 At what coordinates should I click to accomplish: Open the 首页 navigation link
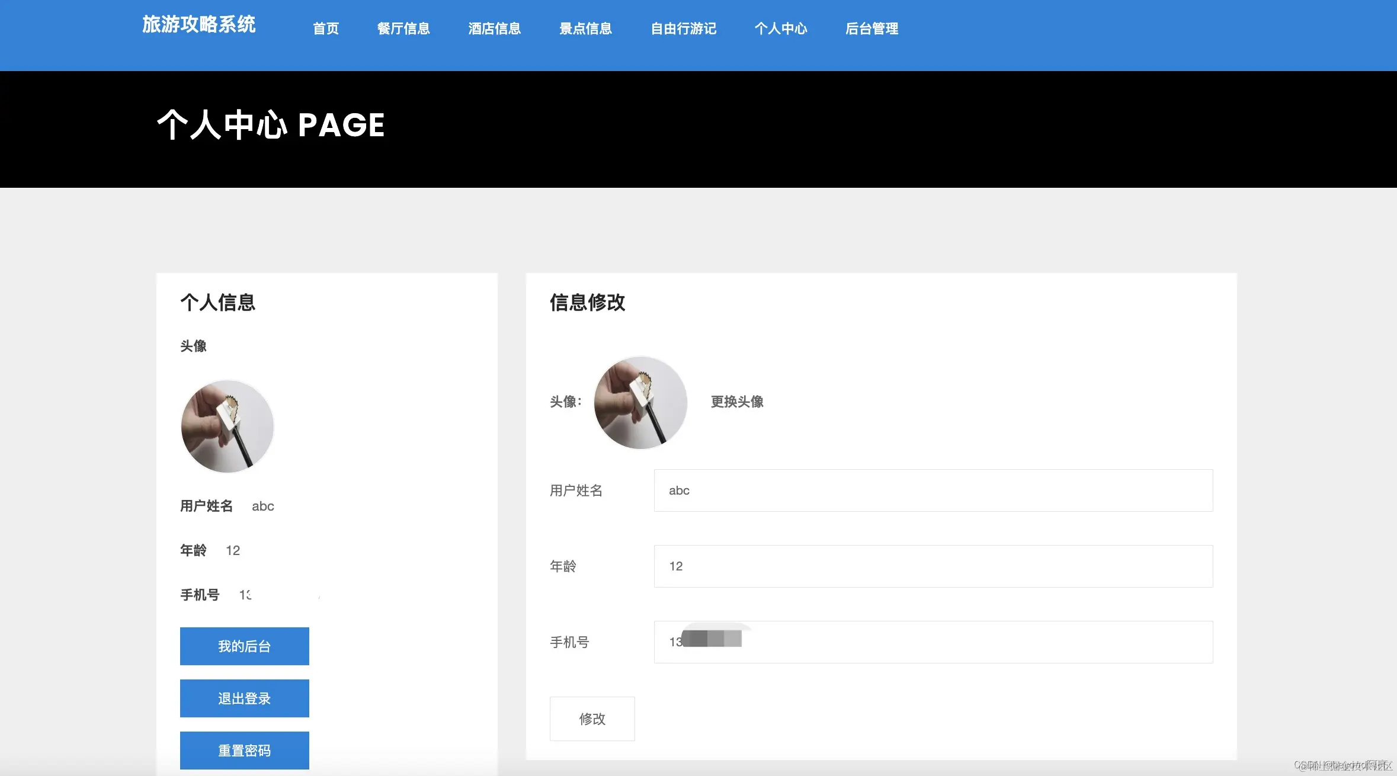click(x=325, y=28)
